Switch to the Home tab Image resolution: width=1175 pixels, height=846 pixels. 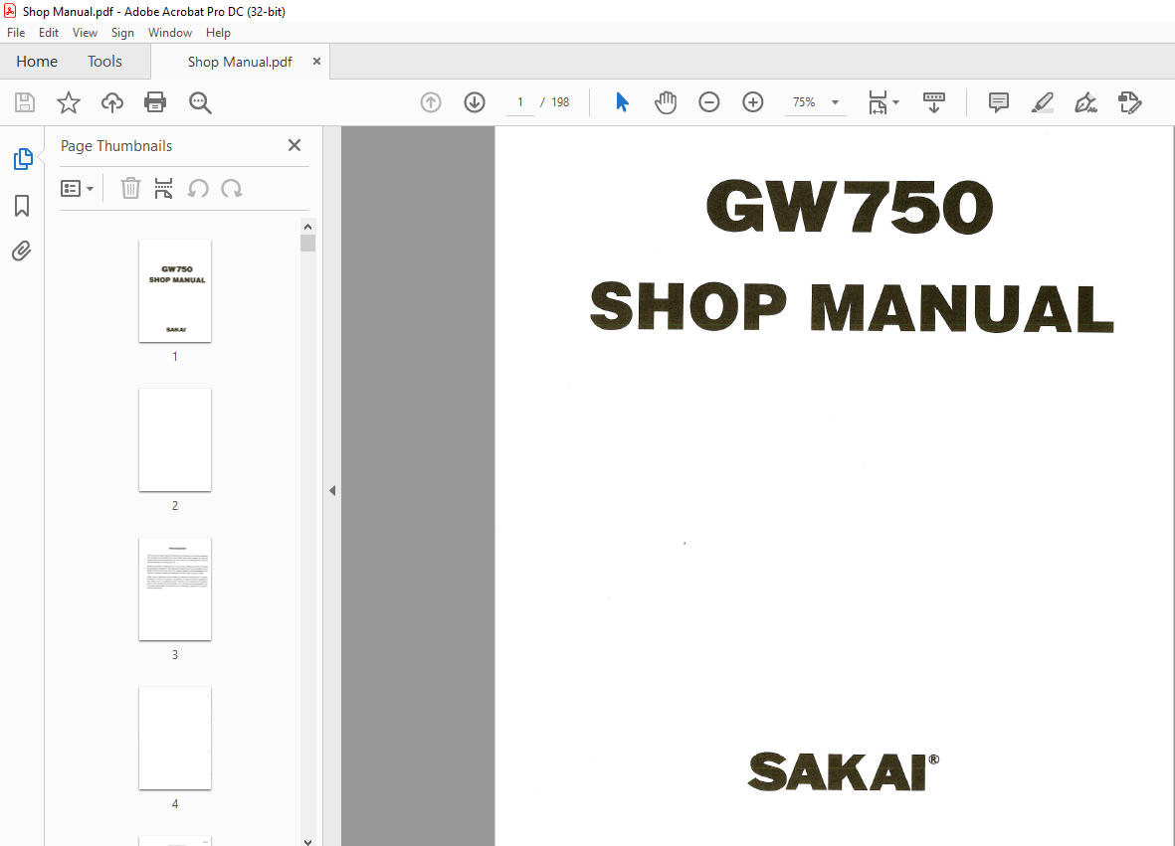click(x=37, y=62)
